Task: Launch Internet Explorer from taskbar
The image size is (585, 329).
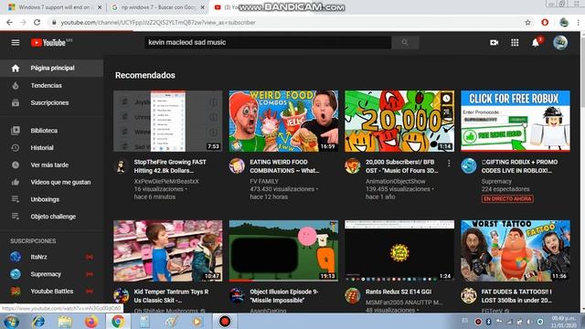Action: (x=38, y=321)
